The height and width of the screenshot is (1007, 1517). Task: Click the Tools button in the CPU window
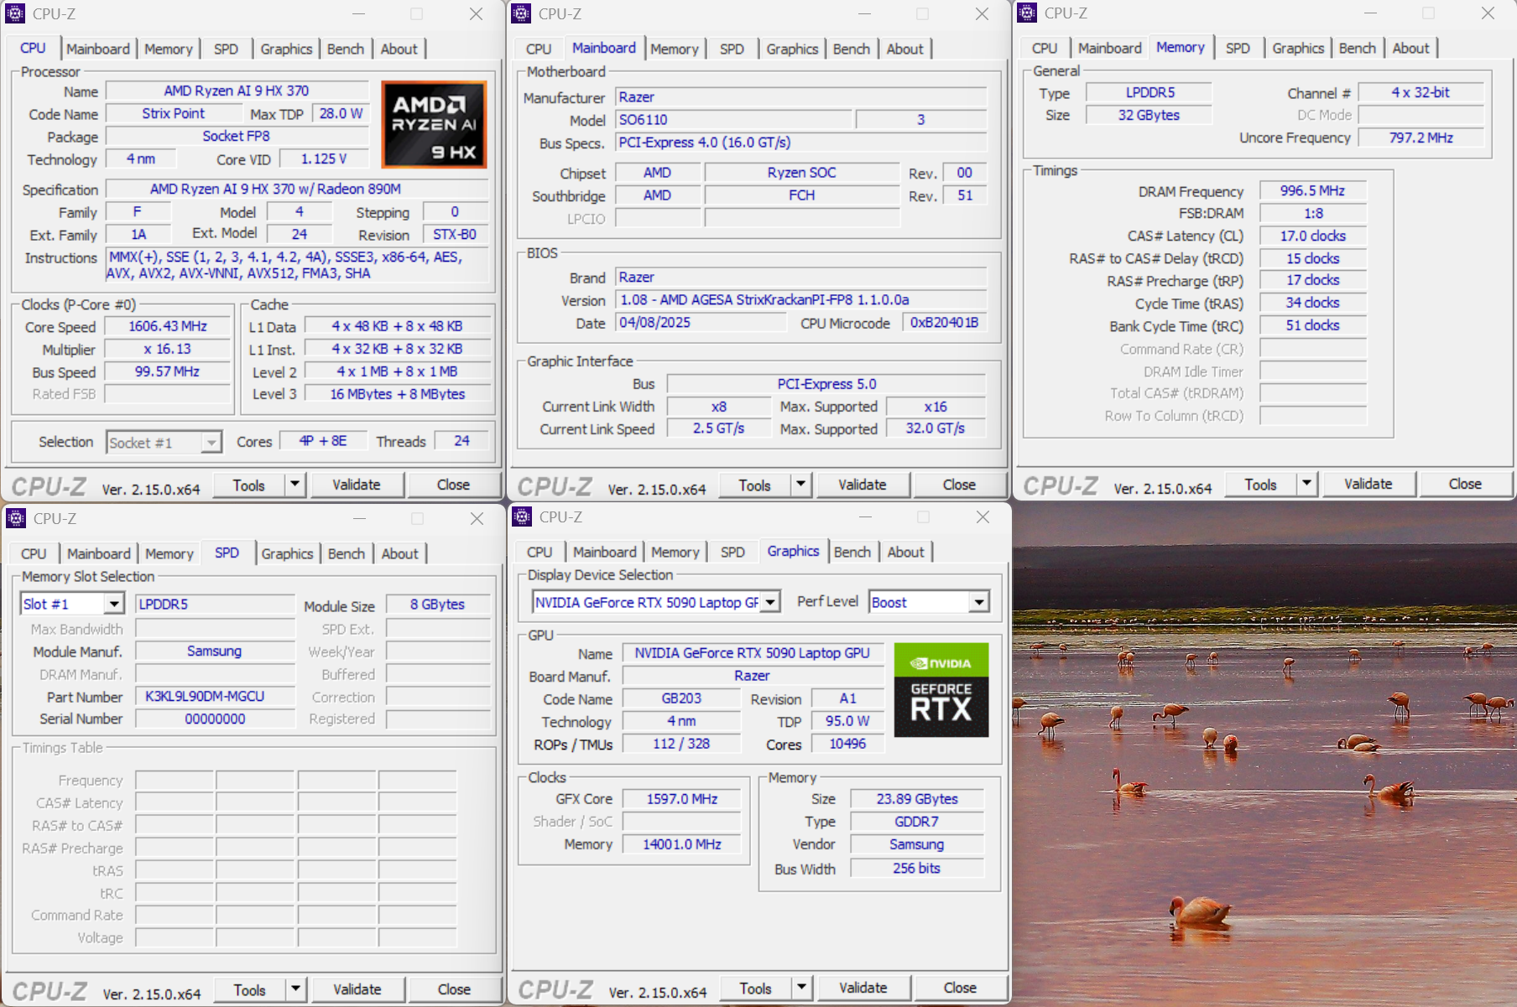coord(248,485)
